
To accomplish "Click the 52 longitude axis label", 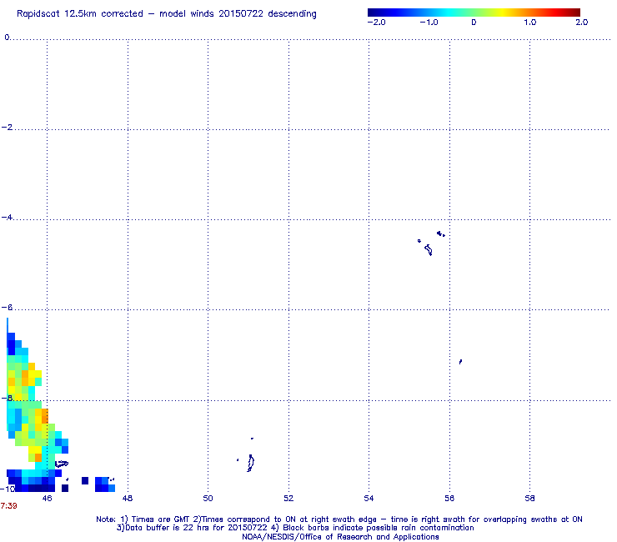I will (x=288, y=499).
